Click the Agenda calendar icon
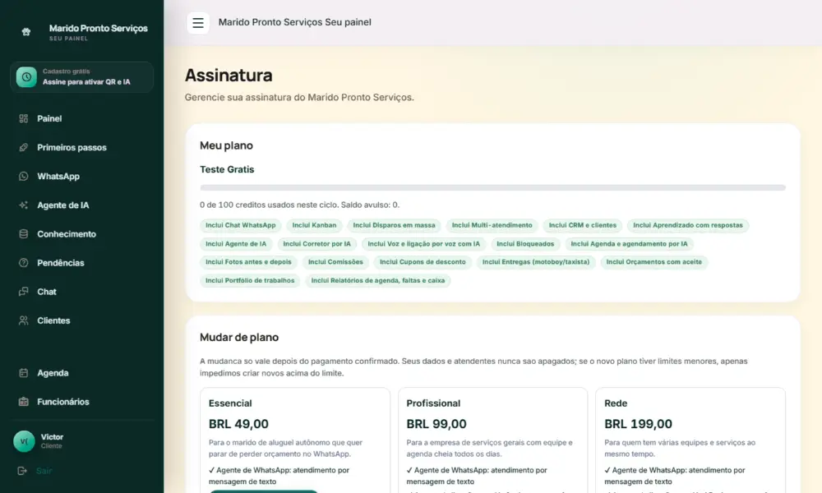 (x=24, y=372)
